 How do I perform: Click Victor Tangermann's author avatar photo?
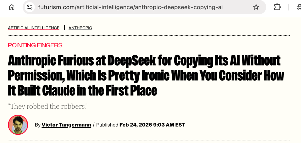[x=18, y=125]
